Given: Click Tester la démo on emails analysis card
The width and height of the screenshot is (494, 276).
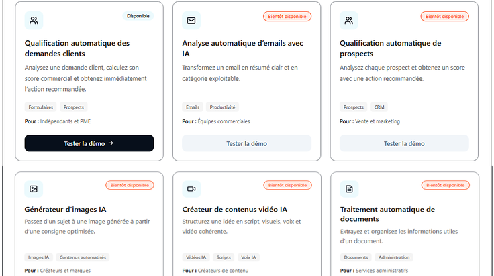Looking at the screenshot, I should click(247, 143).
